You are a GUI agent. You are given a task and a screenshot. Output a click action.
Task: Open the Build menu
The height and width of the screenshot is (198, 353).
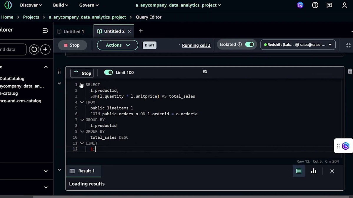tap(61, 5)
